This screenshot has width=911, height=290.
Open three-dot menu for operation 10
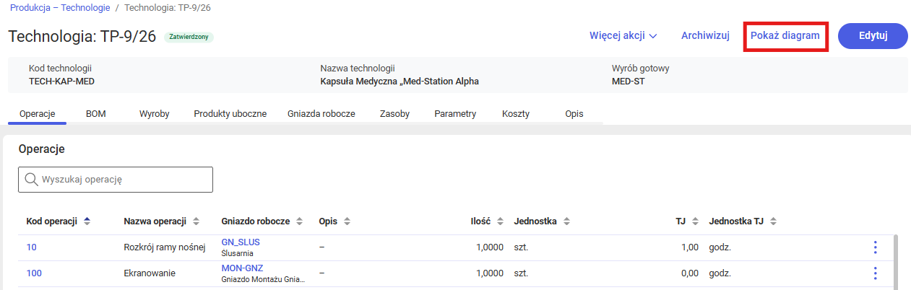tap(875, 247)
